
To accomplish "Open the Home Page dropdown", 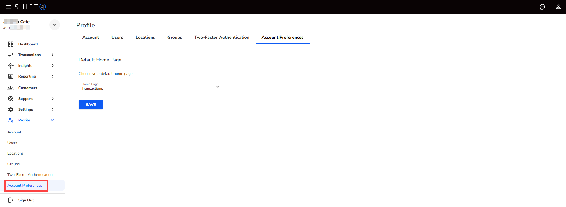I will pyautogui.click(x=151, y=86).
